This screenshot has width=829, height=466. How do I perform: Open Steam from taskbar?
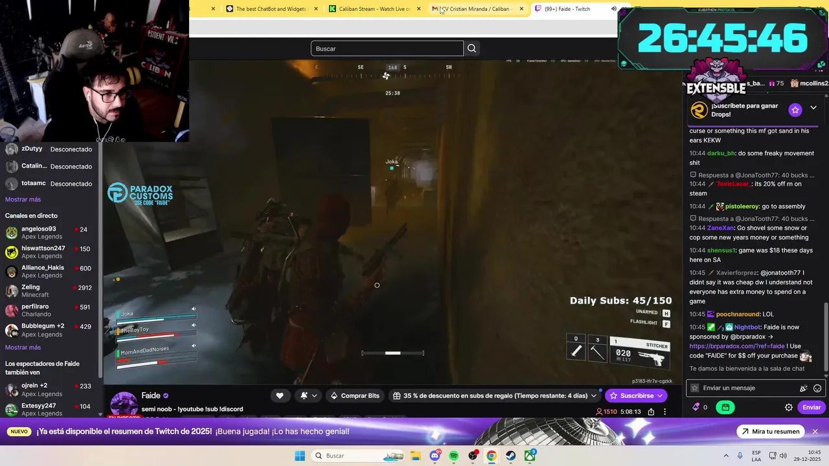click(x=511, y=456)
